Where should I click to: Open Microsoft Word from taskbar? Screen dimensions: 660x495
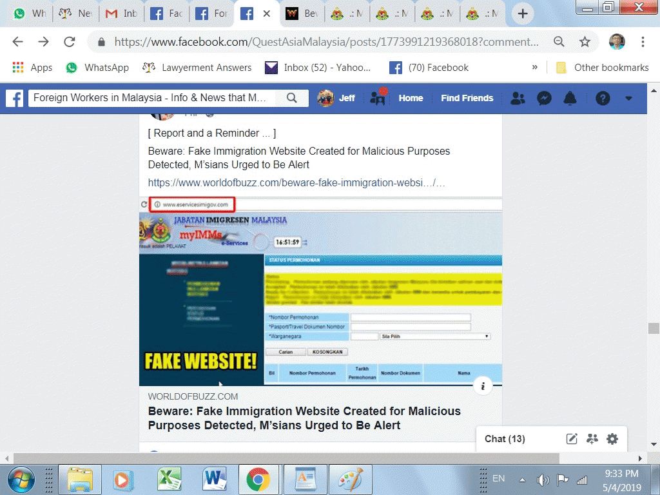click(x=214, y=480)
